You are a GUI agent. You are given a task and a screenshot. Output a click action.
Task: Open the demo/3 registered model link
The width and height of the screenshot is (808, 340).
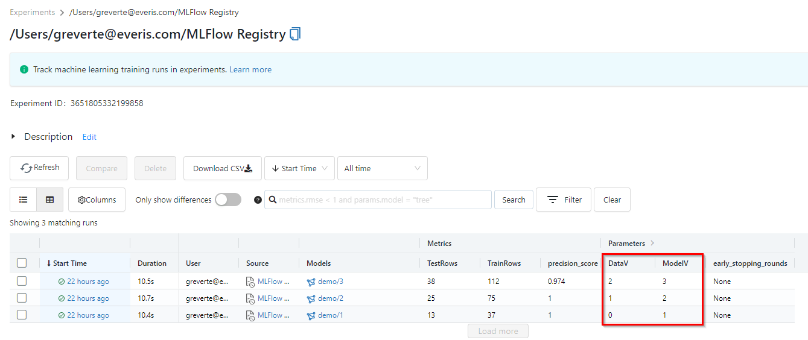pos(330,282)
